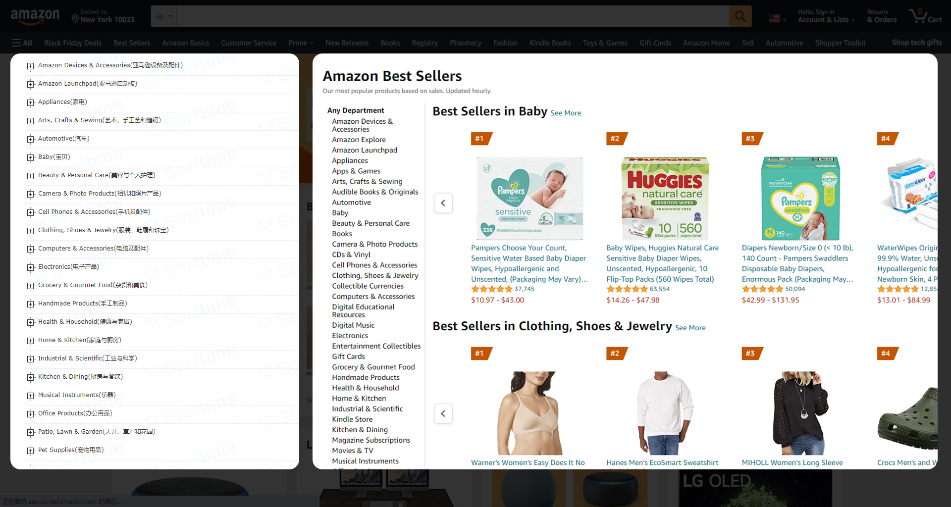Open the country flag language selector
Screen dimensions: 951x507
coord(777,19)
